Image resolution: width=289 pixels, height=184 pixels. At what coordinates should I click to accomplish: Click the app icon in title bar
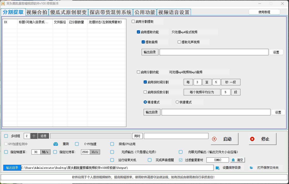3,4
